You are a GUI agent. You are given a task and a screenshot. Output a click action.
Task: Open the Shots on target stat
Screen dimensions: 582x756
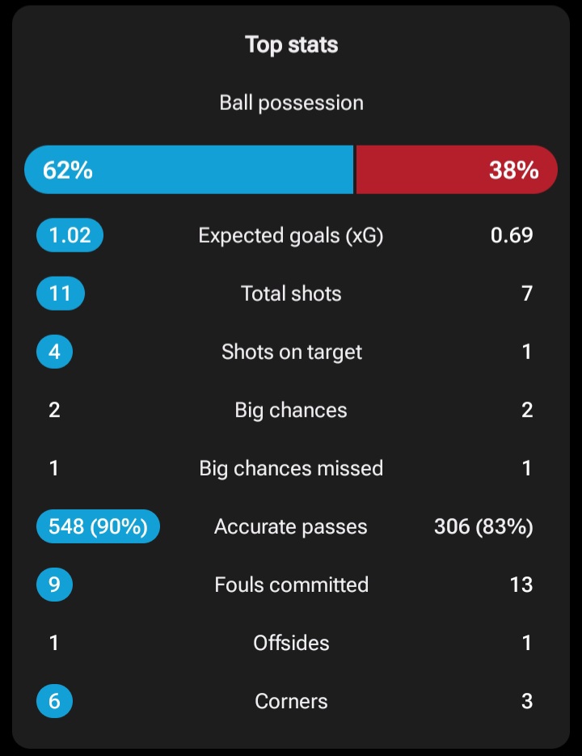[x=291, y=352]
